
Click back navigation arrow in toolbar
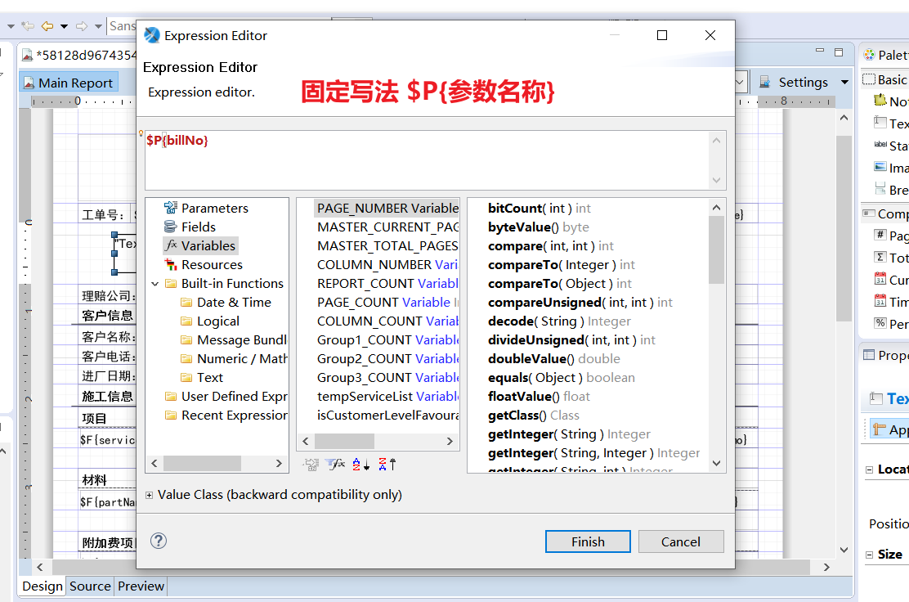point(47,26)
